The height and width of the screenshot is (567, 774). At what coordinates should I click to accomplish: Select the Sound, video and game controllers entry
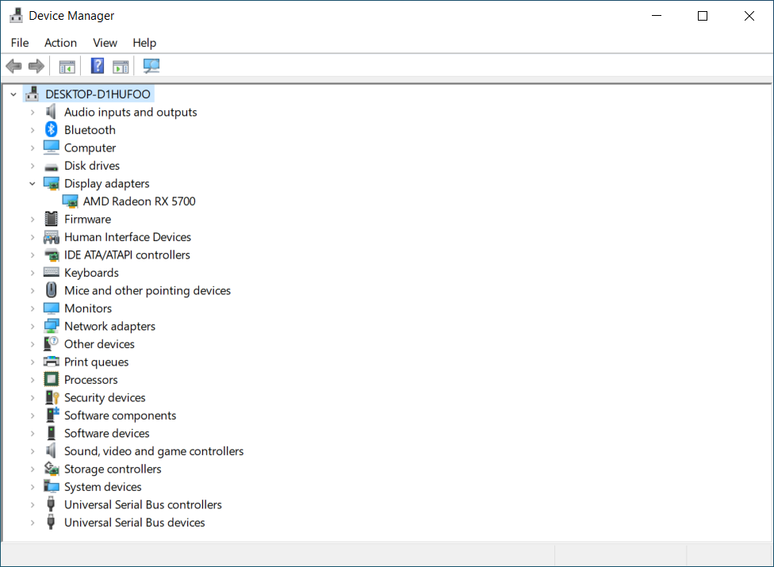[153, 450]
